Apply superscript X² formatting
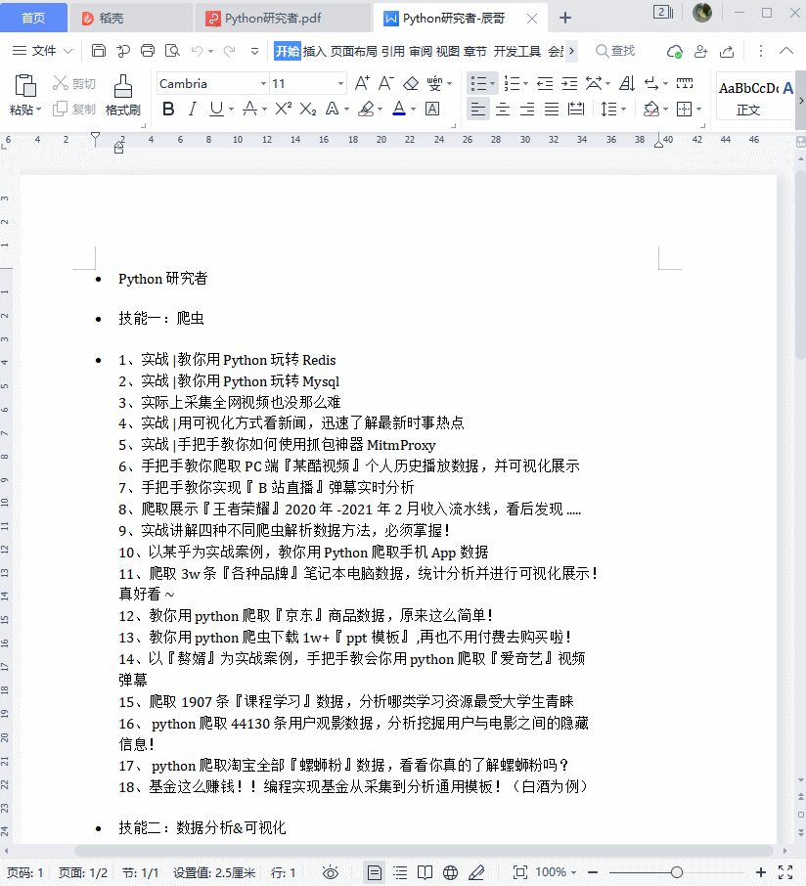The image size is (806, 886). pos(283,108)
